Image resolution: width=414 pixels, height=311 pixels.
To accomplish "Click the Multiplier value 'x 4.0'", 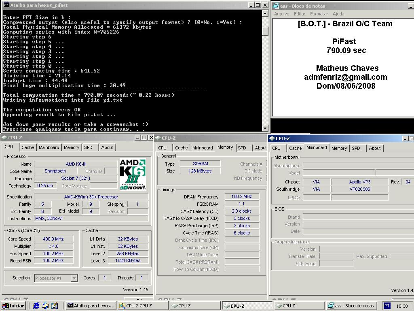I will tap(53, 246).
